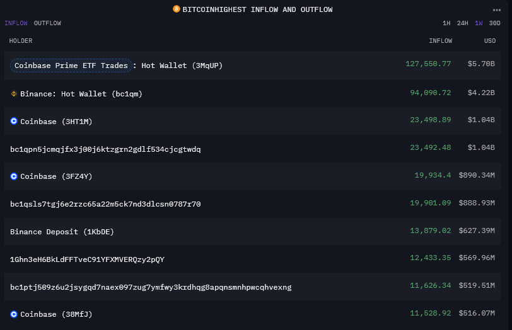Click Coinbase logo icon for (3HT1M)
The height and width of the screenshot is (330, 512).
point(14,122)
